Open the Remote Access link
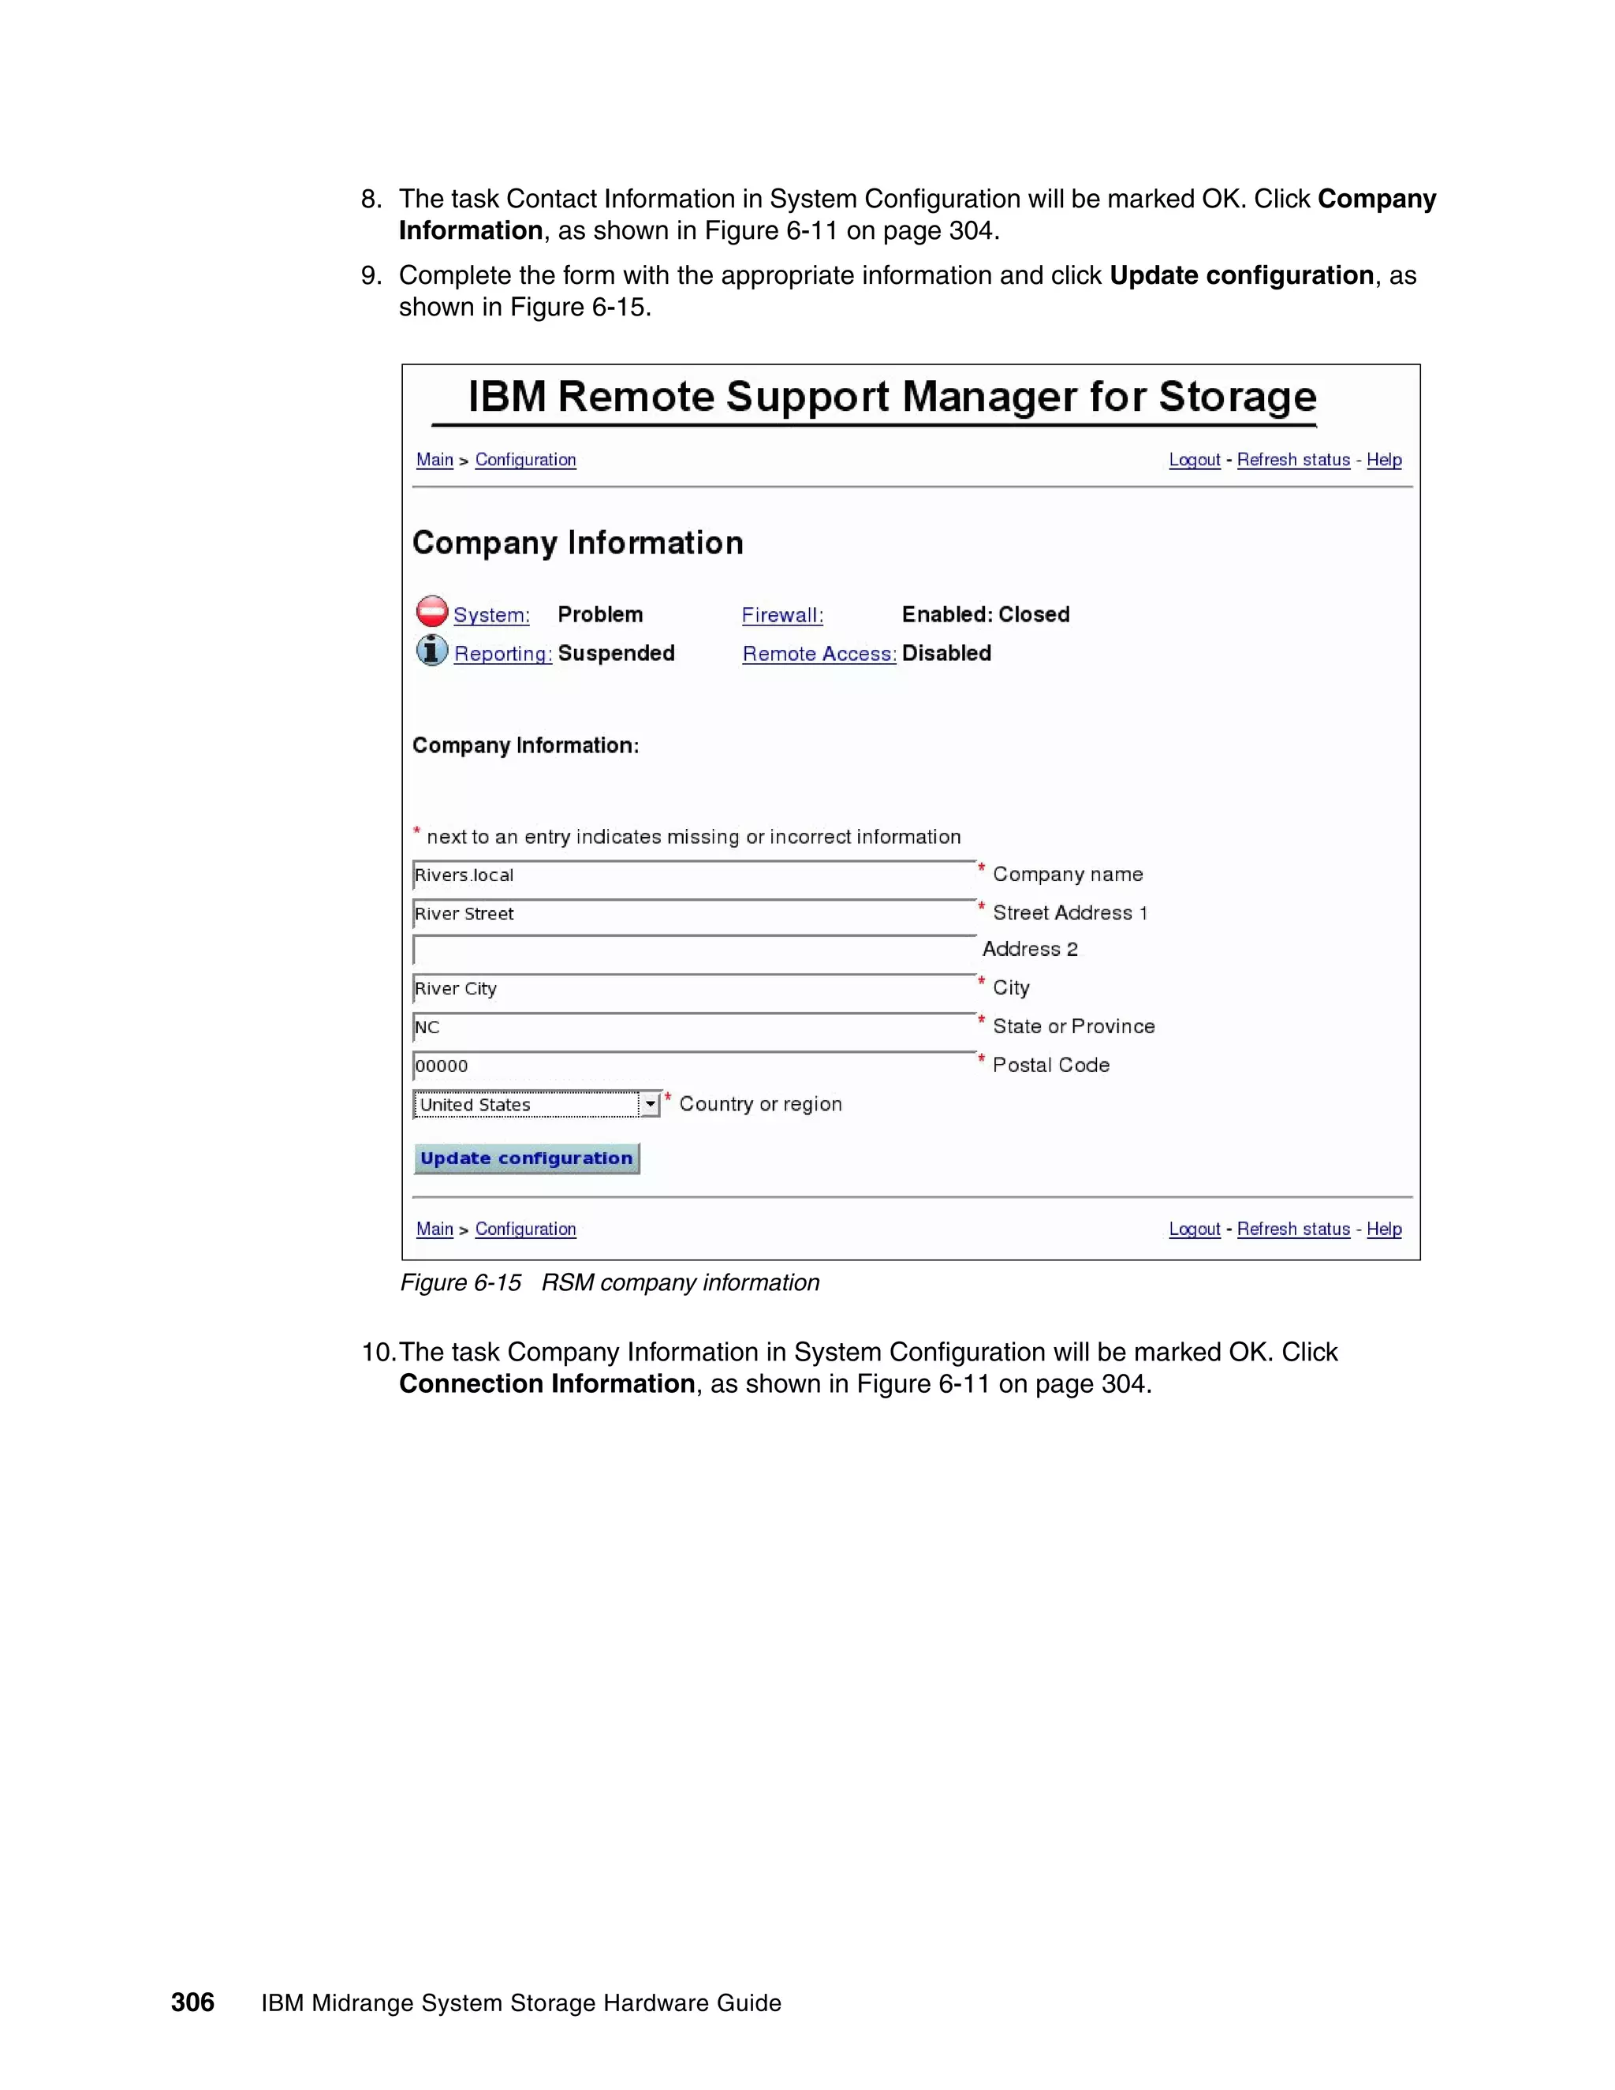 [820, 654]
